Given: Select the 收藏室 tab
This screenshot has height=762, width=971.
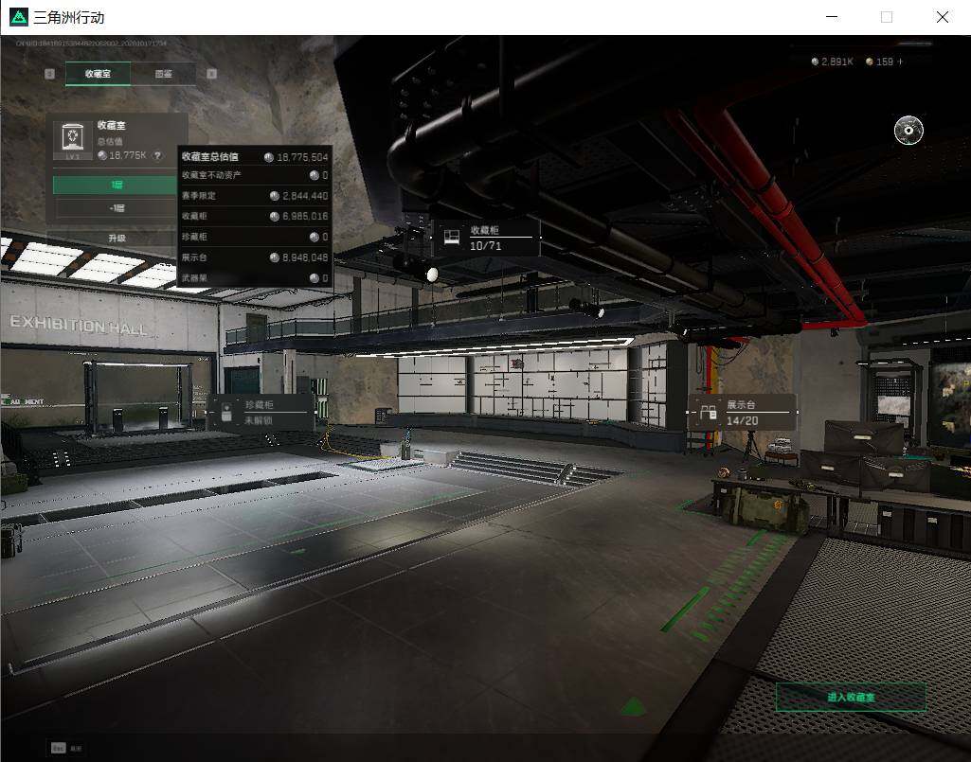Looking at the screenshot, I should pos(98,74).
